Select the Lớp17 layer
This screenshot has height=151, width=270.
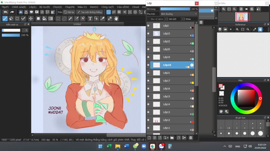click(172, 81)
